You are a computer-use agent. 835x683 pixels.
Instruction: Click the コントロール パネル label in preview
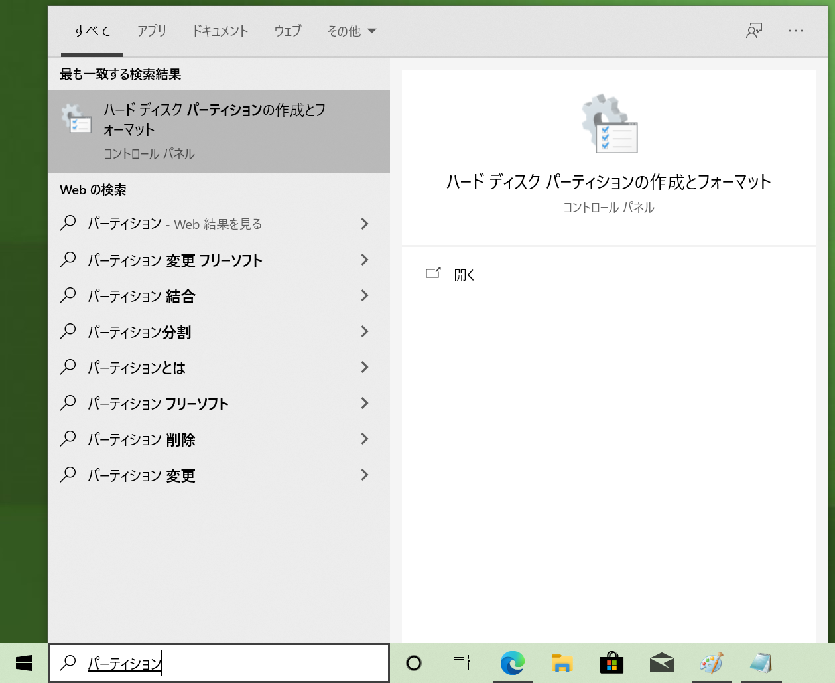[x=609, y=208]
